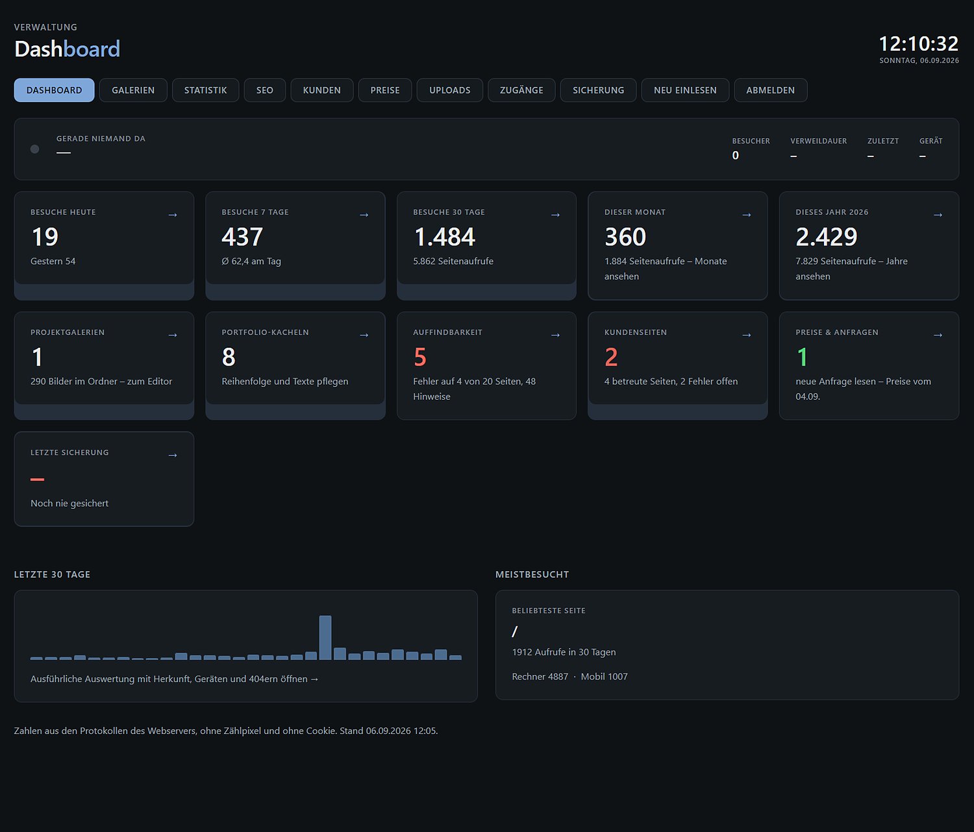974x832 pixels.
Task: Click the Dashboard heading
Action: [x=68, y=49]
